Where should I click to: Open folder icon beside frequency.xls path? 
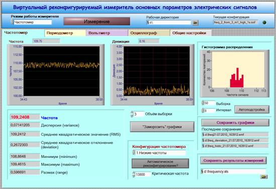point(263,176)
